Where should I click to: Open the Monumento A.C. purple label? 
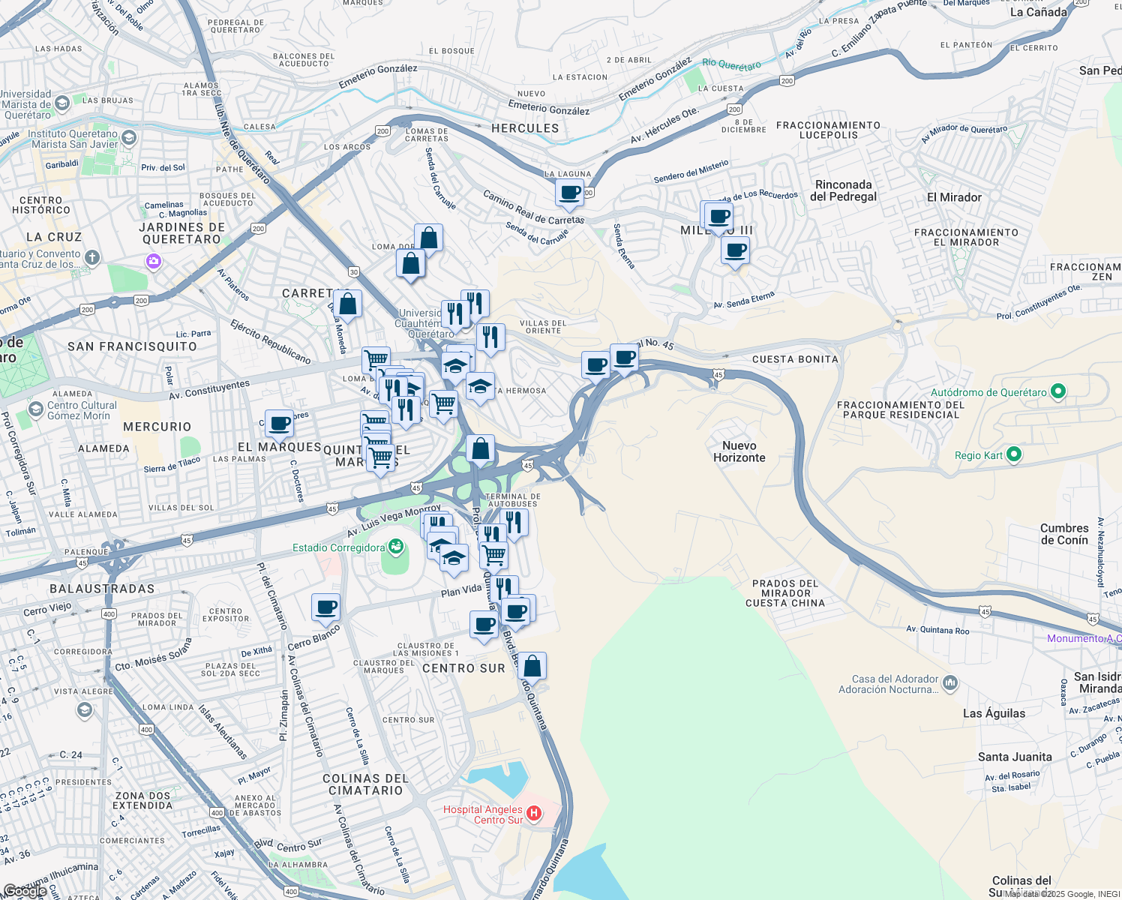click(1081, 638)
